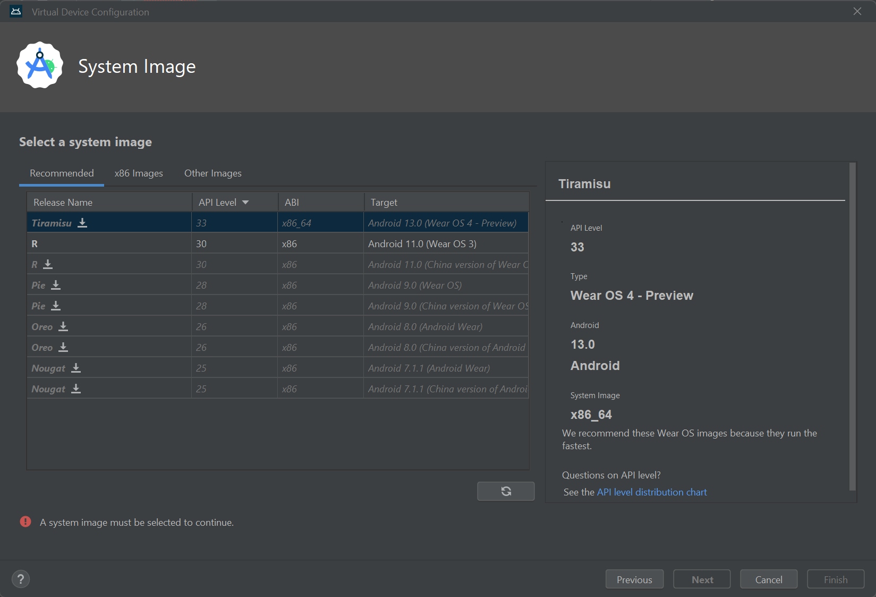Click 'A system image must be selected' message
The image size is (876, 597).
pyautogui.click(x=137, y=523)
